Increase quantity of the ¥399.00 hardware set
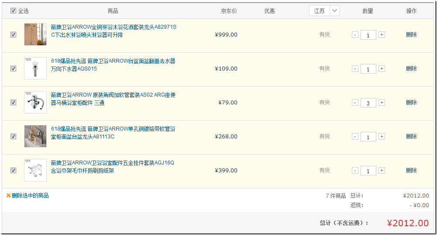Image resolution: width=437 pixels, height=235 pixels. coord(382,170)
